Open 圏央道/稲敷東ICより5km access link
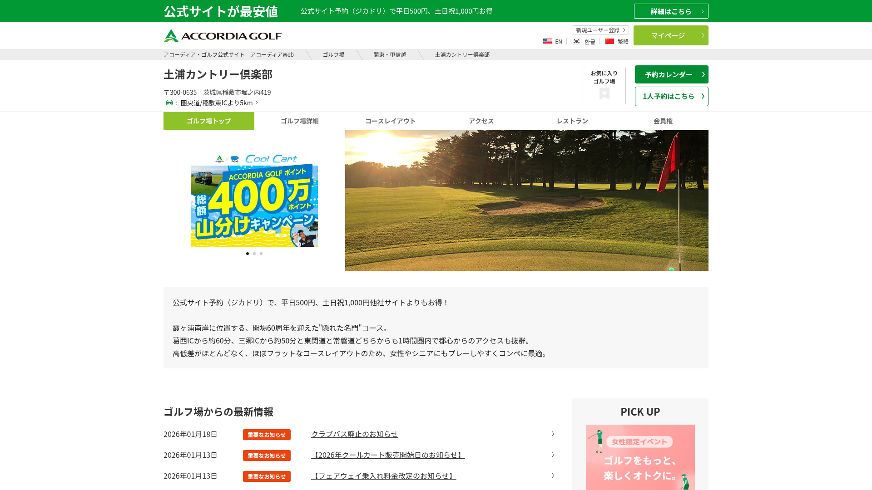The width and height of the screenshot is (872, 490). click(219, 103)
